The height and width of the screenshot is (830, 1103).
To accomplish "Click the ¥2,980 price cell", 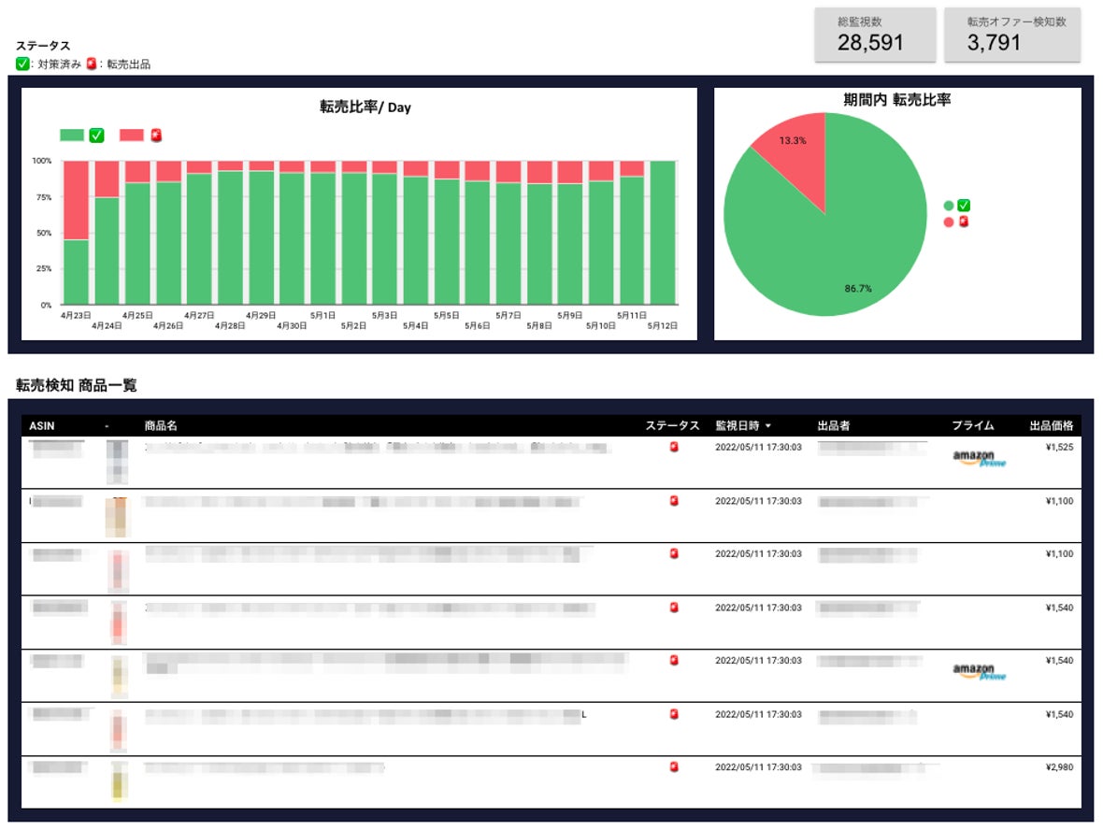I will point(1059,766).
